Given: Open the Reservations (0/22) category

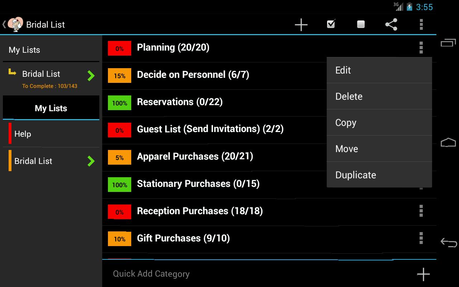Looking at the screenshot, I should point(180,102).
